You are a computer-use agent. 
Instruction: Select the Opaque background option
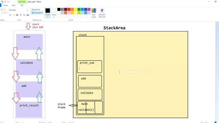pyautogui.click(x=36, y=10)
